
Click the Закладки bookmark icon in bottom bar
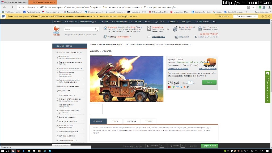click(x=148, y=146)
